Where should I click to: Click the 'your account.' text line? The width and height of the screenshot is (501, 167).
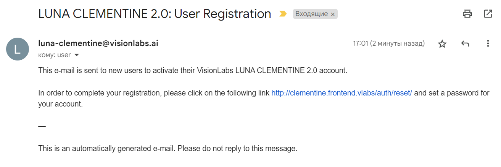(60, 104)
